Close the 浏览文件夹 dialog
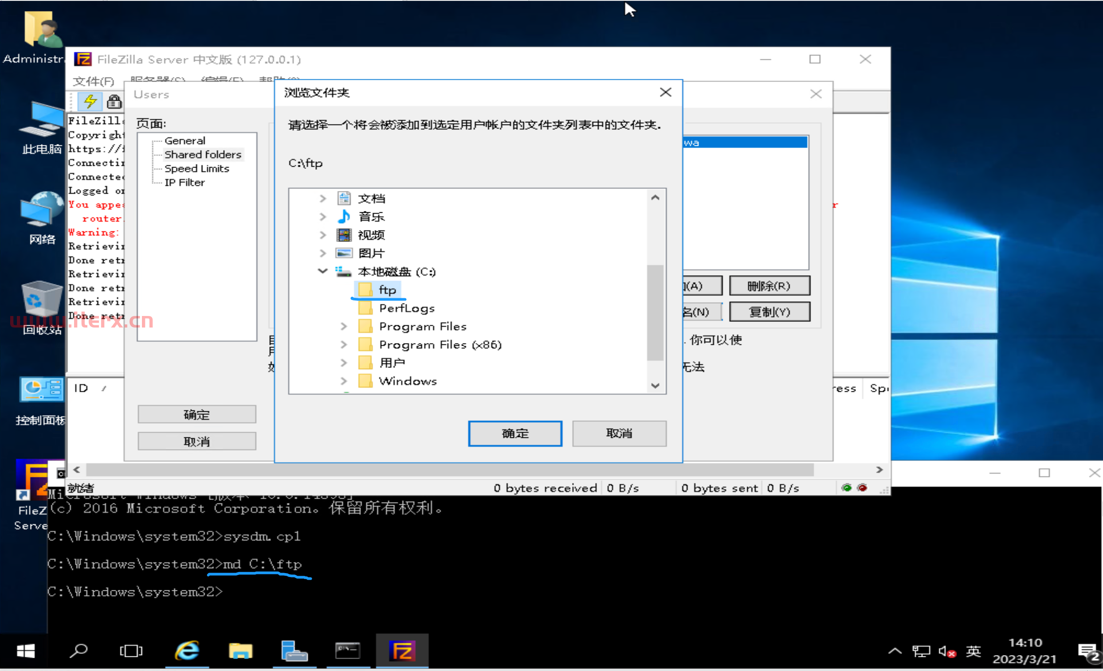The width and height of the screenshot is (1103, 671). 665,92
